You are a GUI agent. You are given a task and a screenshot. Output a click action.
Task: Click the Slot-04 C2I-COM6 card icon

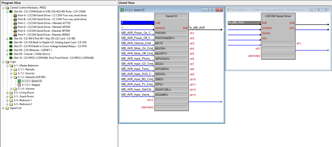point(11,12)
